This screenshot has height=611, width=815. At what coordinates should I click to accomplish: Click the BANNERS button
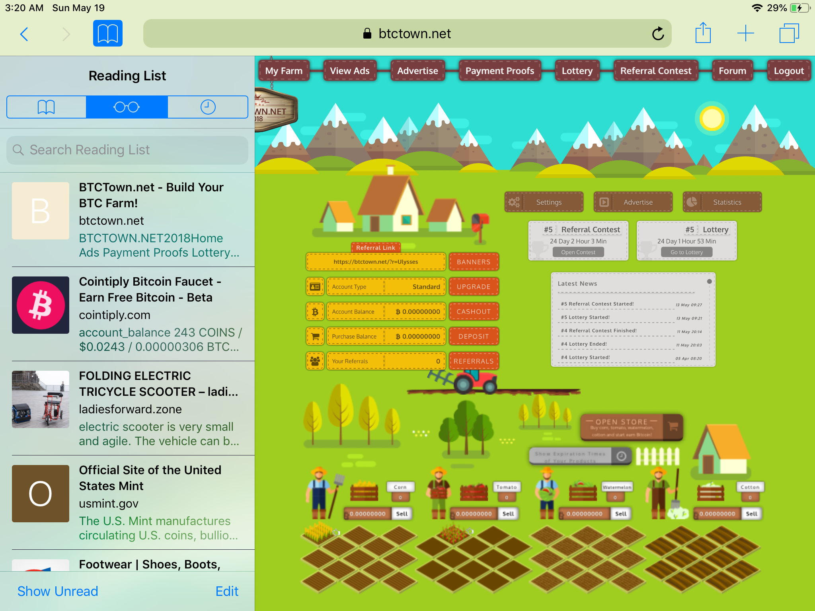point(474,262)
